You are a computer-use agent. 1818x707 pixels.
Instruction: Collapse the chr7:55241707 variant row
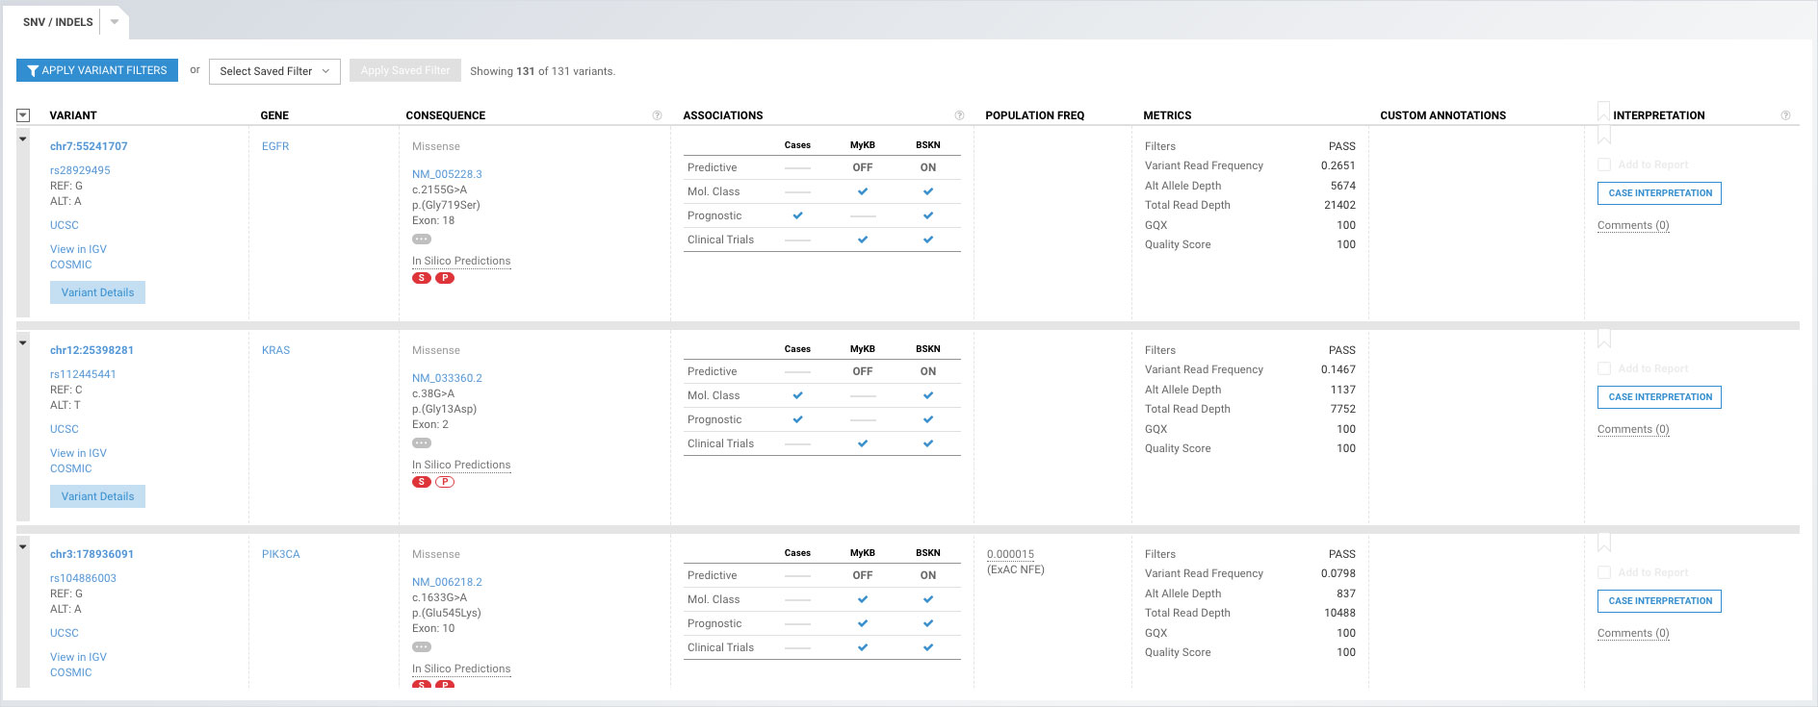23,139
